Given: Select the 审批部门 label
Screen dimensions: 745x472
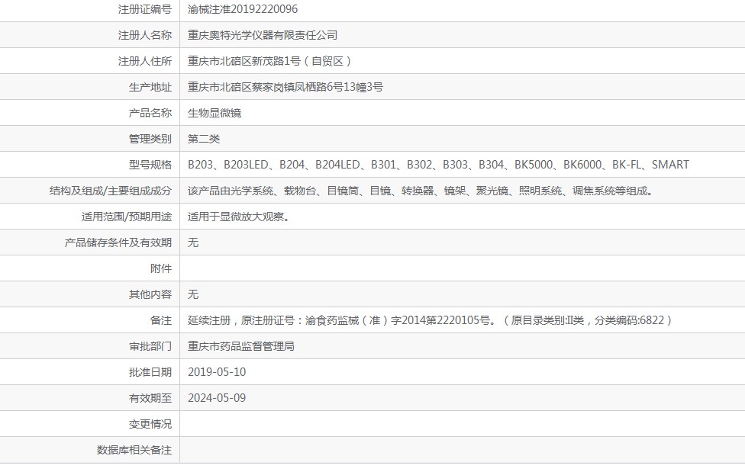Looking at the screenshot, I should (150, 347).
